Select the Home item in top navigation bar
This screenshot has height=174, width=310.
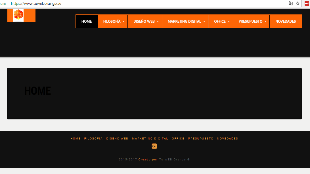coord(87,21)
